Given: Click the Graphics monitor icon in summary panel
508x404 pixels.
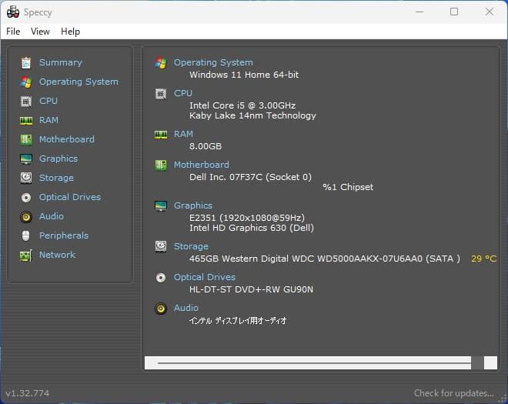Looking at the screenshot, I should [161, 205].
